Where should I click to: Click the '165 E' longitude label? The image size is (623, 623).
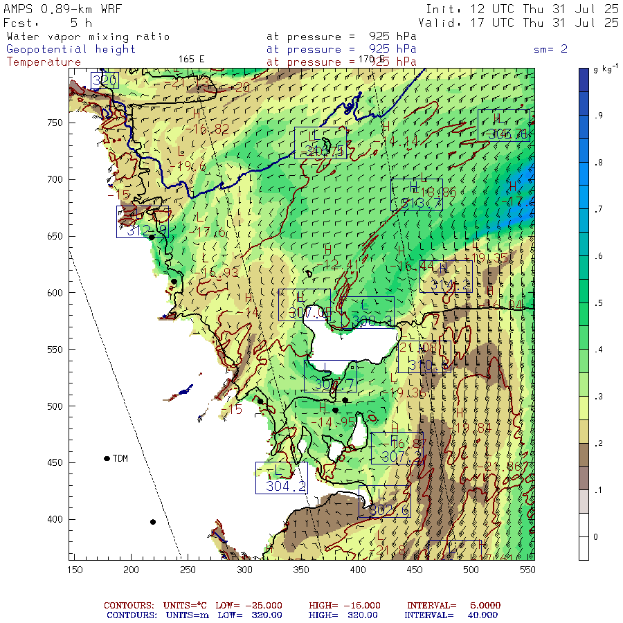click(x=191, y=60)
